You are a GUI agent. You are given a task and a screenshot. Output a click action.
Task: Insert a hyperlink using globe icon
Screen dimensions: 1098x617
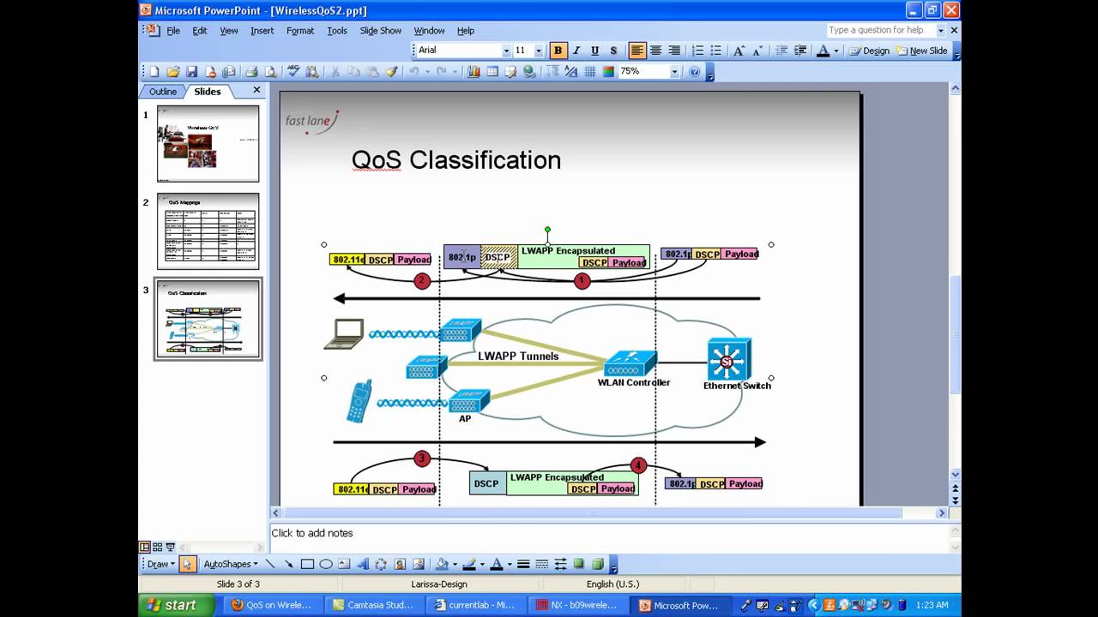(x=529, y=72)
